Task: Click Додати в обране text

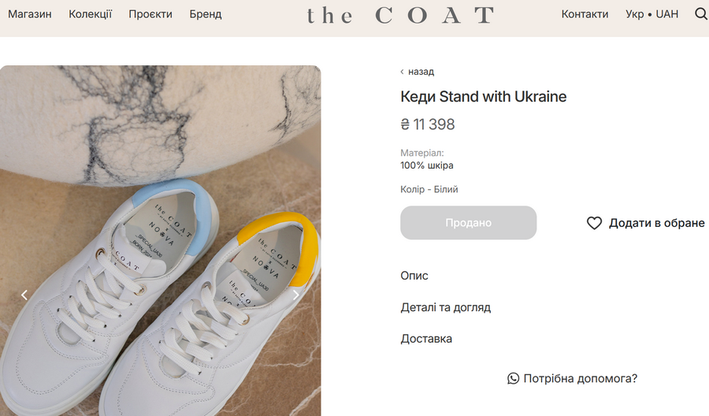Action: point(656,223)
